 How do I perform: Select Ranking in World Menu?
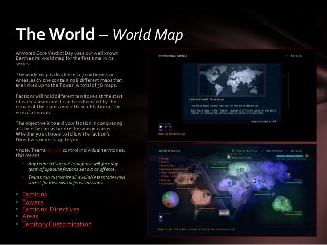point(165,180)
